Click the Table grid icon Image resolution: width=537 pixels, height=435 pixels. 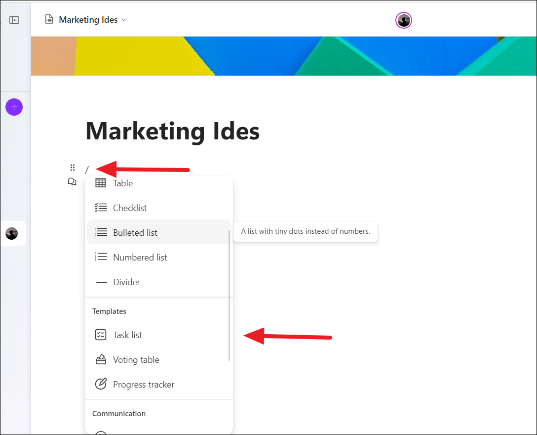pos(101,183)
